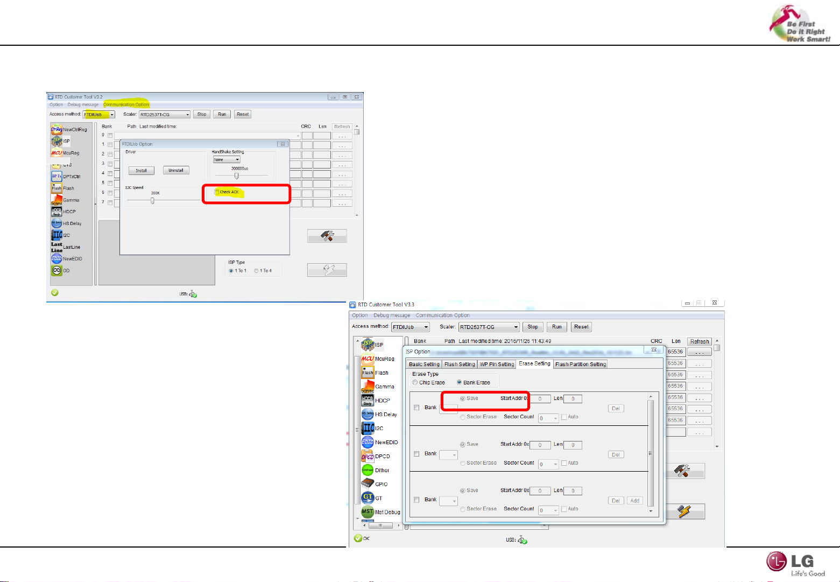Click Refresh button in V3.3 window
The image size is (840, 582).
(700, 341)
